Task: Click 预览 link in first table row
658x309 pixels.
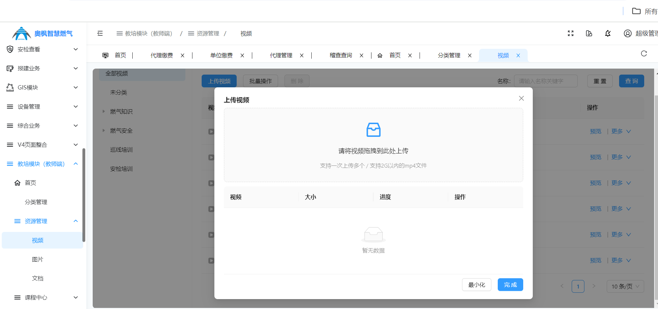Action: point(596,131)
